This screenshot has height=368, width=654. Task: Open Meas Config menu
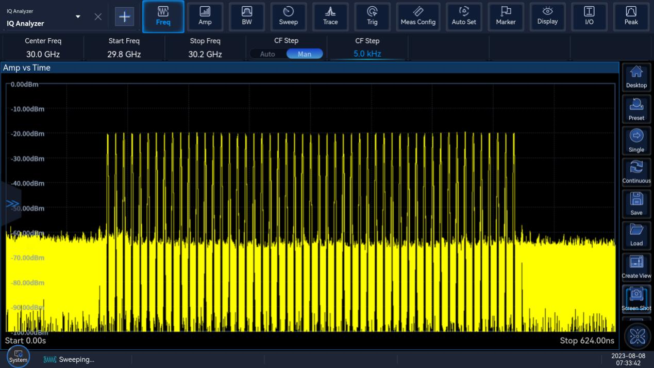pos(418,17)
